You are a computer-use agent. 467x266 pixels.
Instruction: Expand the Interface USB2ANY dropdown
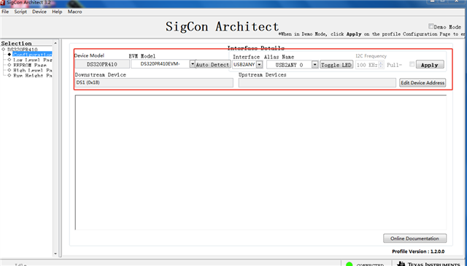click(x=260, y=65)
